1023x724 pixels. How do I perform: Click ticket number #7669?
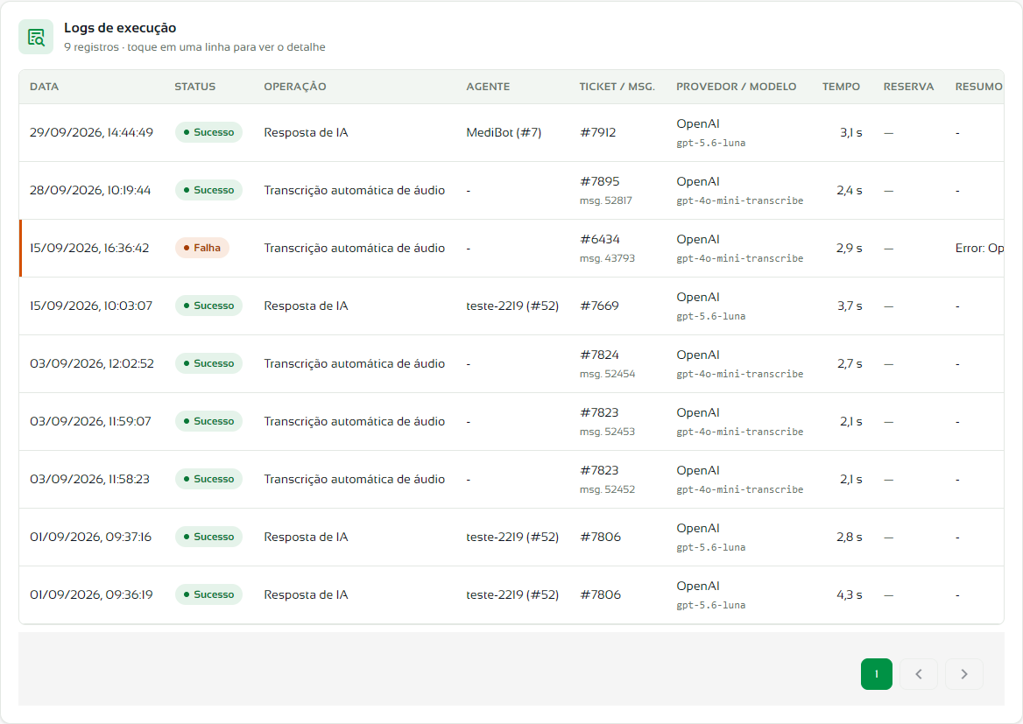599,306
